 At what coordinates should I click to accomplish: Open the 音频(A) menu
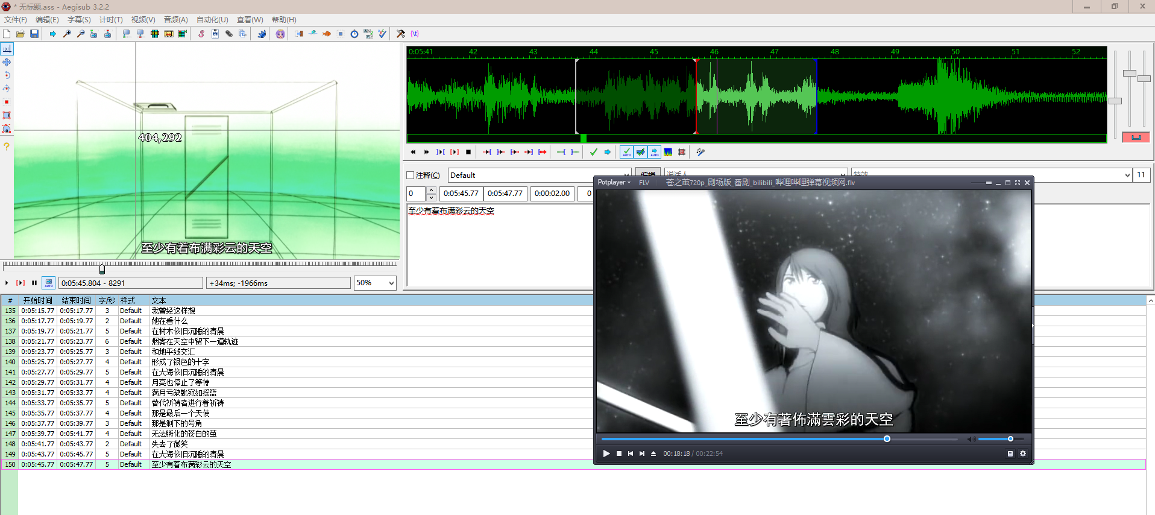point(176,20)
